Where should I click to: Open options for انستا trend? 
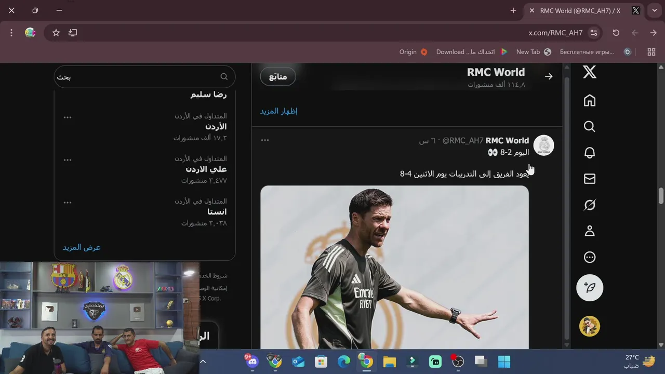[68, 203]
